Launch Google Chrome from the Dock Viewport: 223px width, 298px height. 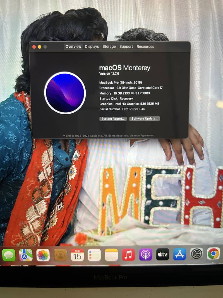pos(213,253)
